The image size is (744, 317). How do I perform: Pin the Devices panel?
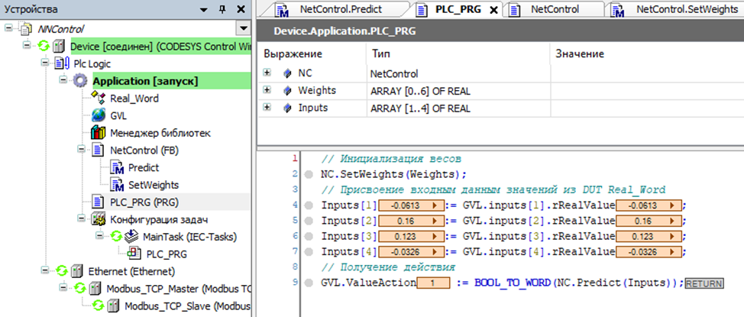[x=221, y=9]
